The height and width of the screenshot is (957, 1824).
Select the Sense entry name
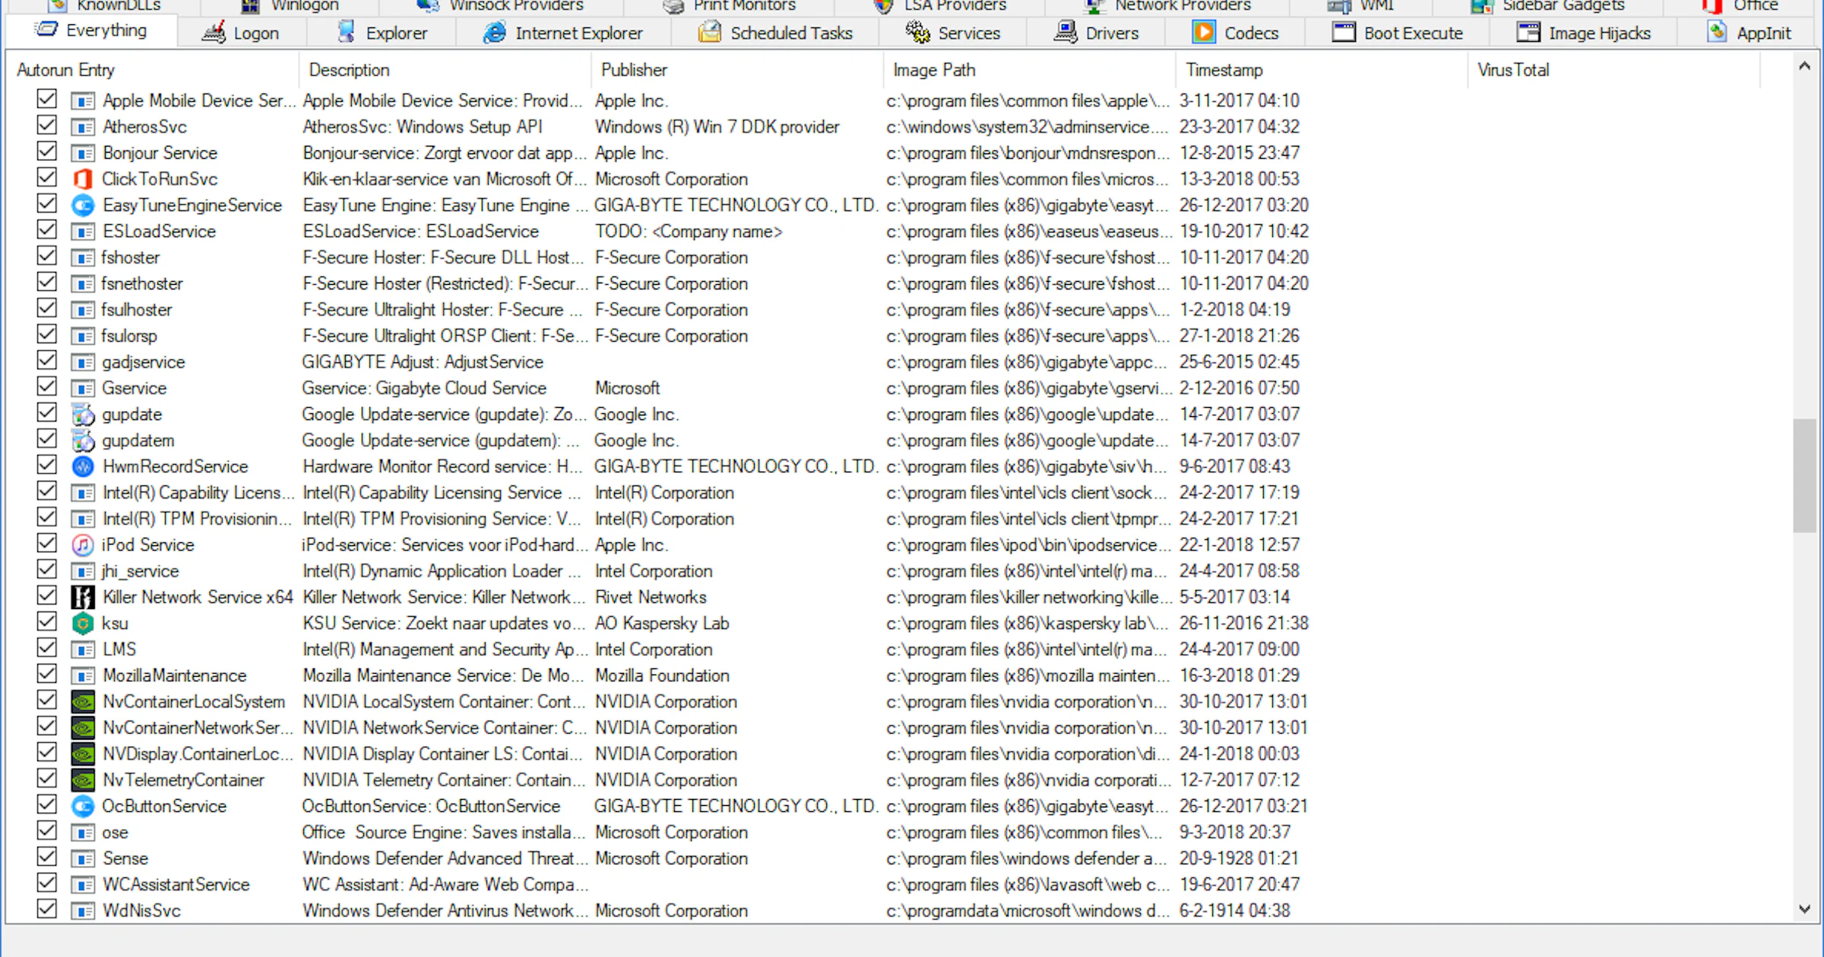pos(125,858)
